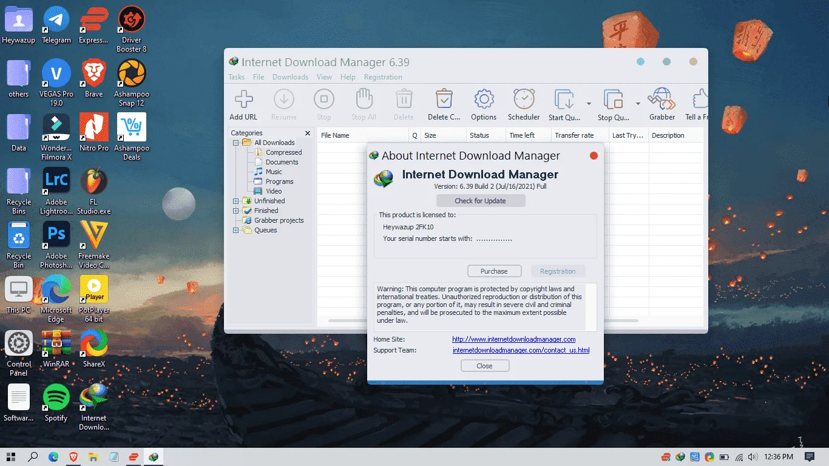Expand the Queues tree node
The height and width of the screenshot is (466, 829).
pyautogui.click(x=236, y=230)
